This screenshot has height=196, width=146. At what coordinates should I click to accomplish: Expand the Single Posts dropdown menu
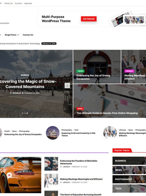(12, 35)
